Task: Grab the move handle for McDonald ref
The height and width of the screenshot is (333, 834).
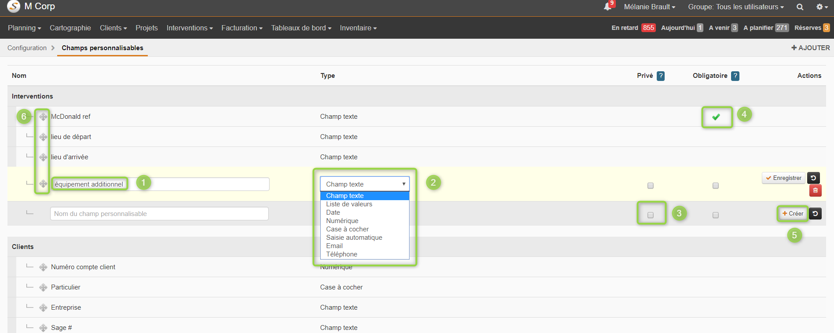Action: 43,117
